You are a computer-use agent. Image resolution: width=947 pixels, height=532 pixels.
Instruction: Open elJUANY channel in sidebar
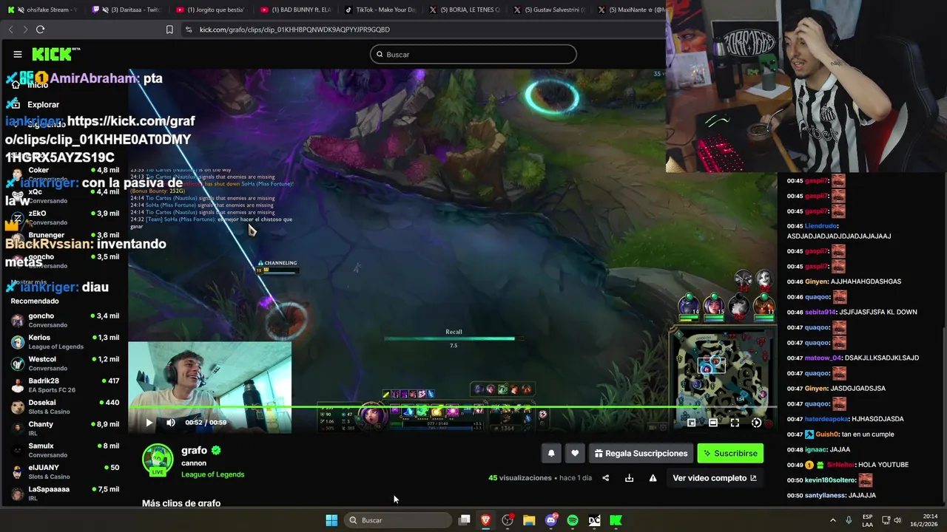pyautogui.click(x=65, y=471)
